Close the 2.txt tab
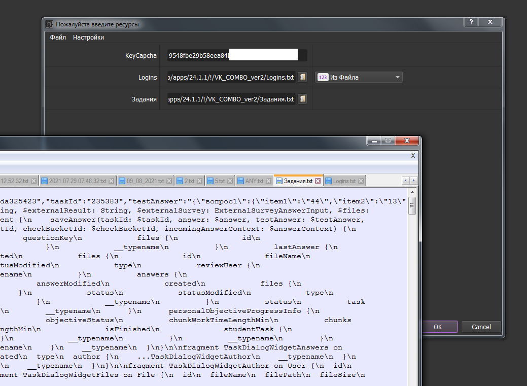Screen dimensions: 527x386 point(200,181)
